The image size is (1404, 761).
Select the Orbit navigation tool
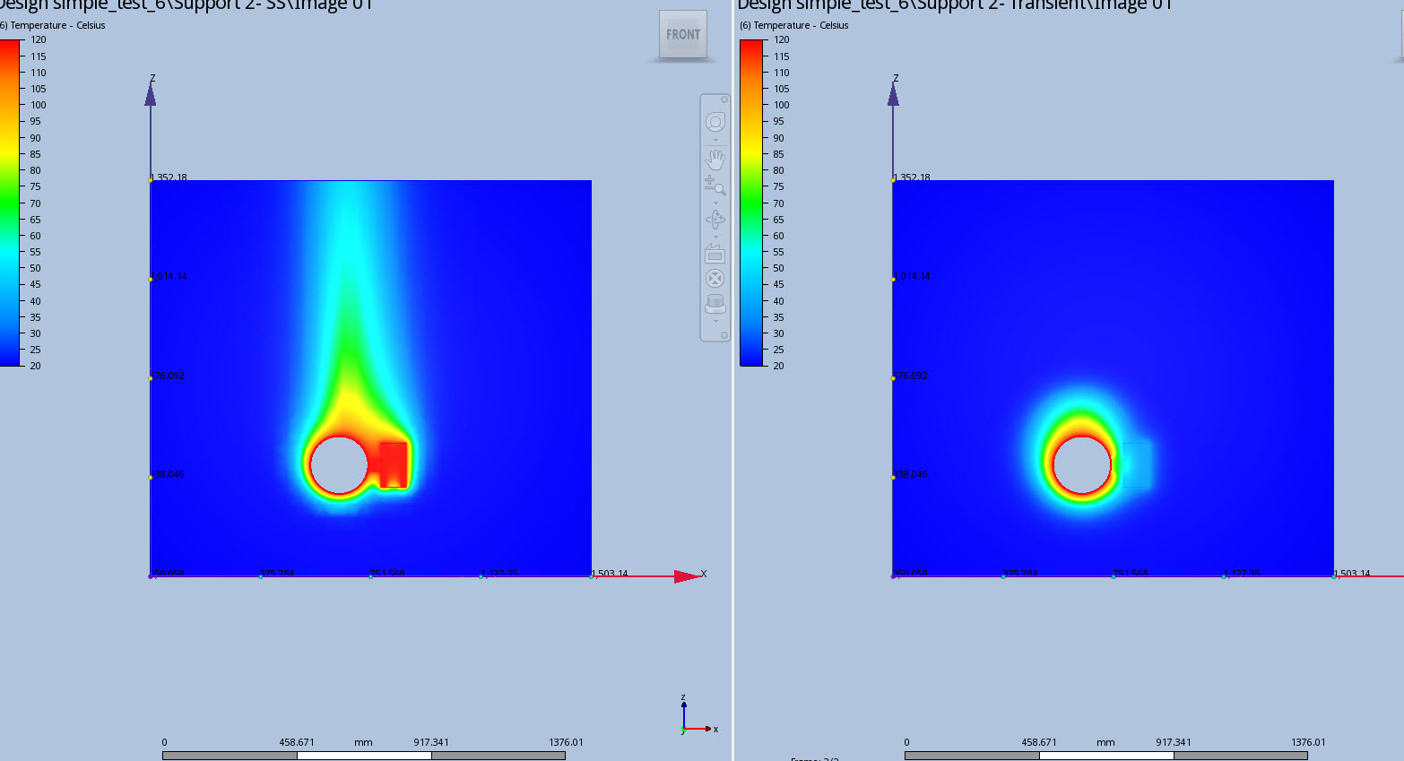click(715, 122)
